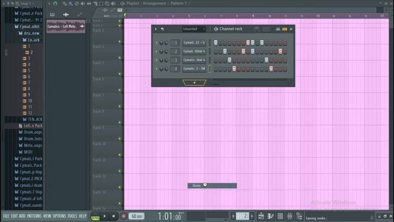The image size is (394, 222).
Task: Pick the 'Cymatics - Lofi Melo..' audio clip
Action: pos(66,27)
